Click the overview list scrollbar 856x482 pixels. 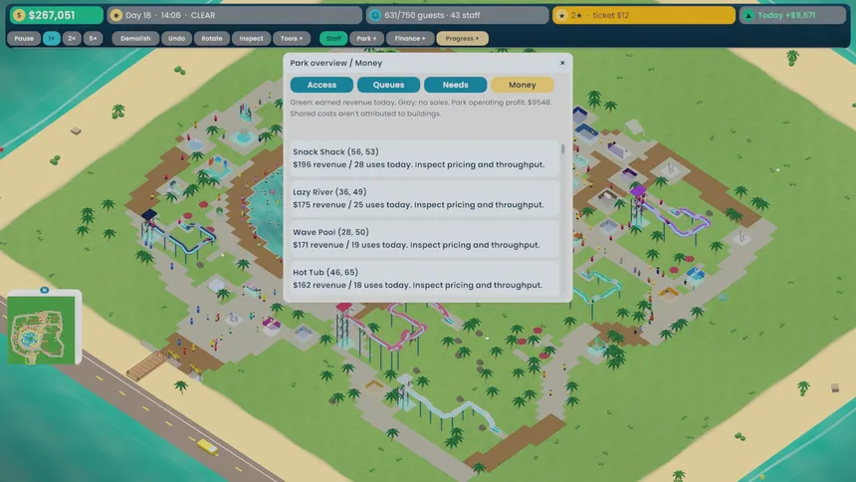point(562,148)
